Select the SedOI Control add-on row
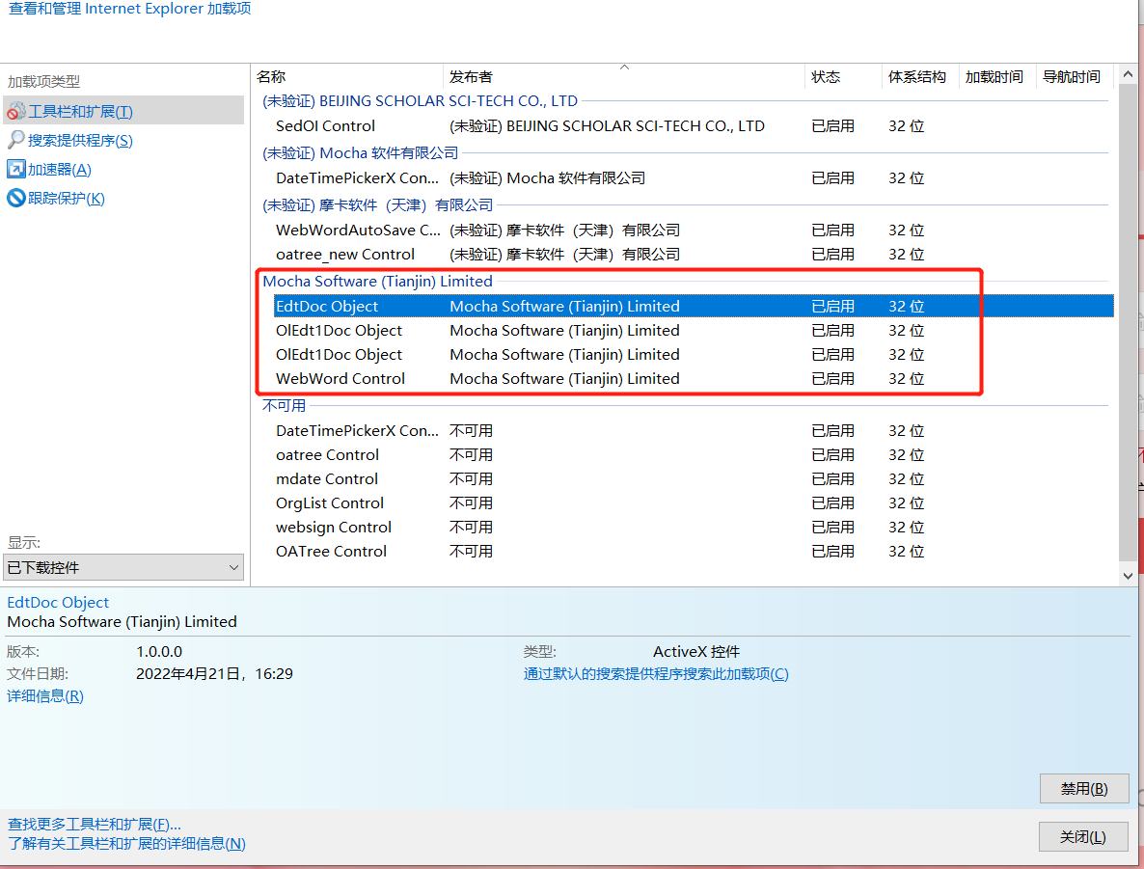The width and height of the screenshot is (1144, 869). [325, 126]
